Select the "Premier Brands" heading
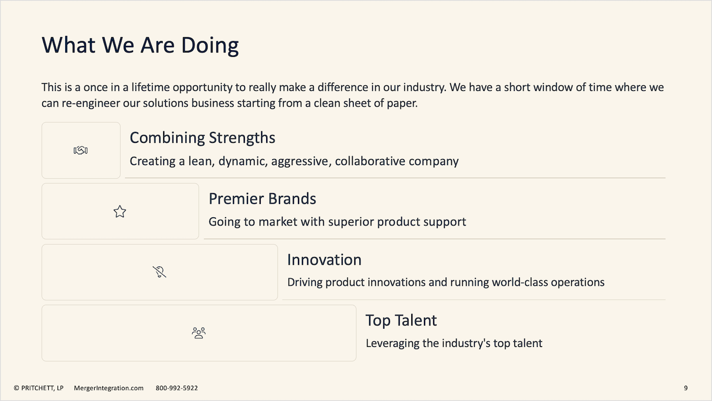712x401 pixels. [x=262, y=199]
